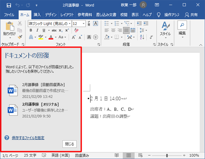
Task: Cut selection with the scissors icon
Action: coord(20,23)
